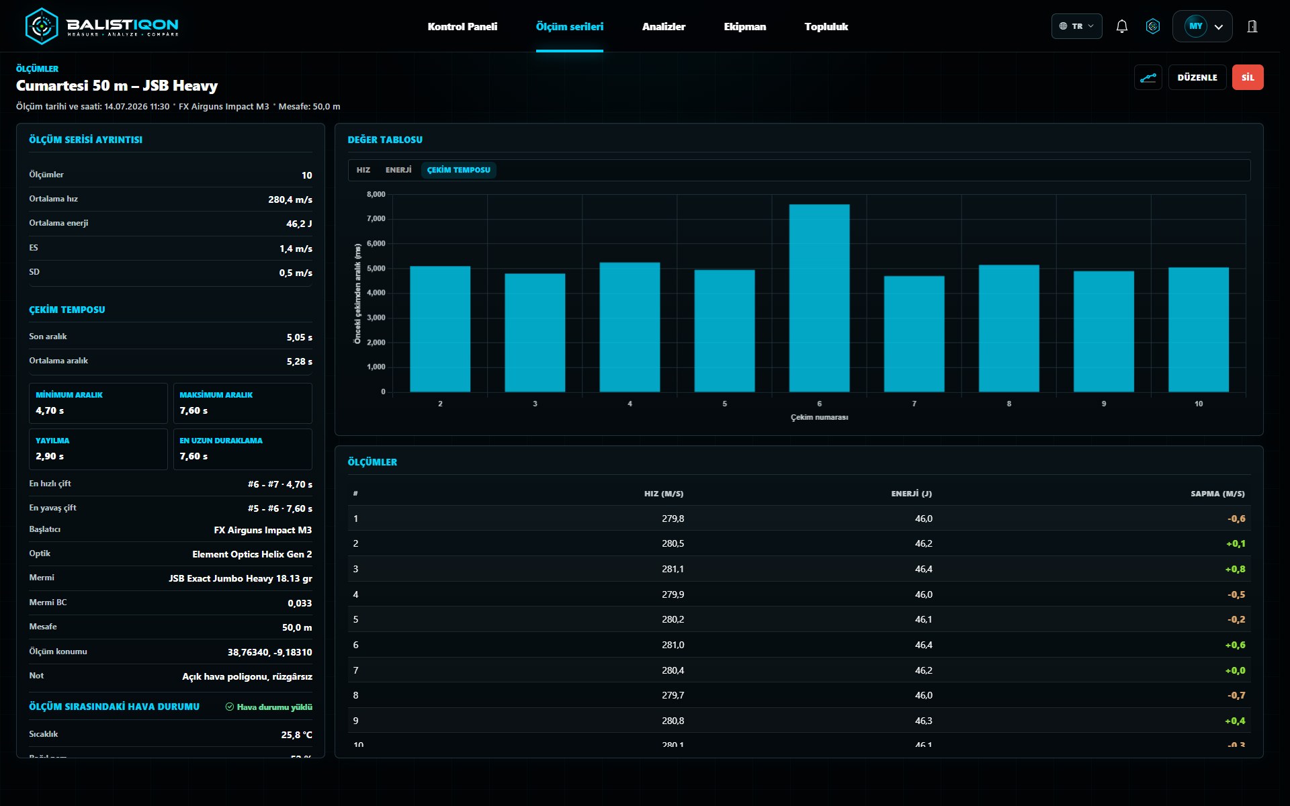The height and width of the screenshot is (806, 1290).
Task: Click the globe icon in language selector
Action: point(1063,26)
